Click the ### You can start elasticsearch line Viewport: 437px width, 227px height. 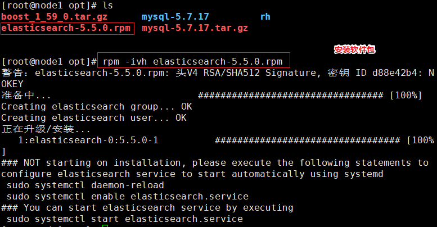pyautogui.click(x=147, y=208)
